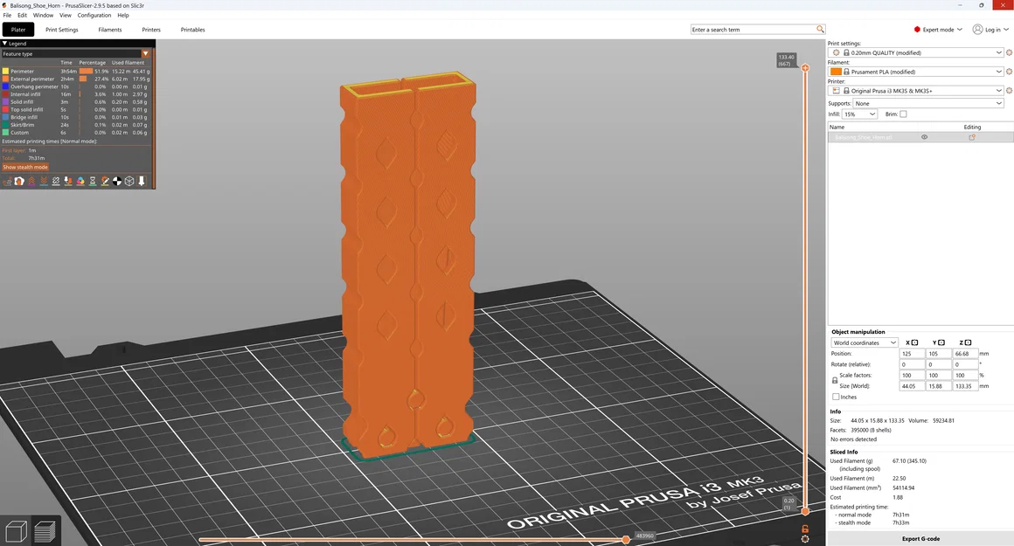1014x546 pixels.
Task: Open the Printers tab
Action: (151, 30)
